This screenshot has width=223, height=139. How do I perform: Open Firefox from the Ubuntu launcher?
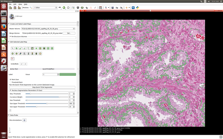(x=4, y=27)
